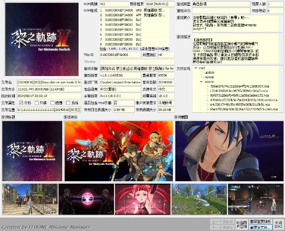This screenshot has width=285, height=231.
Task: Click the game introduction text box
Action: click(x=238, y=23)
